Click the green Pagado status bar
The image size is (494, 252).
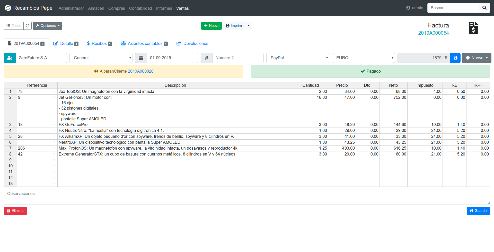pyautogui.click(x=370, y=71)
